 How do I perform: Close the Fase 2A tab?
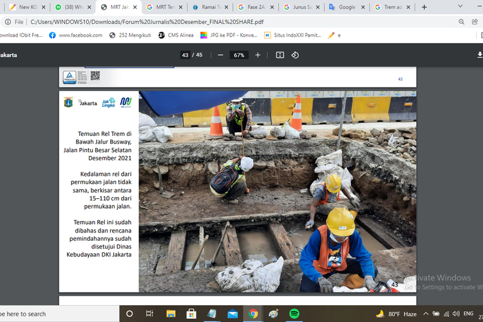tap(272, 7)
